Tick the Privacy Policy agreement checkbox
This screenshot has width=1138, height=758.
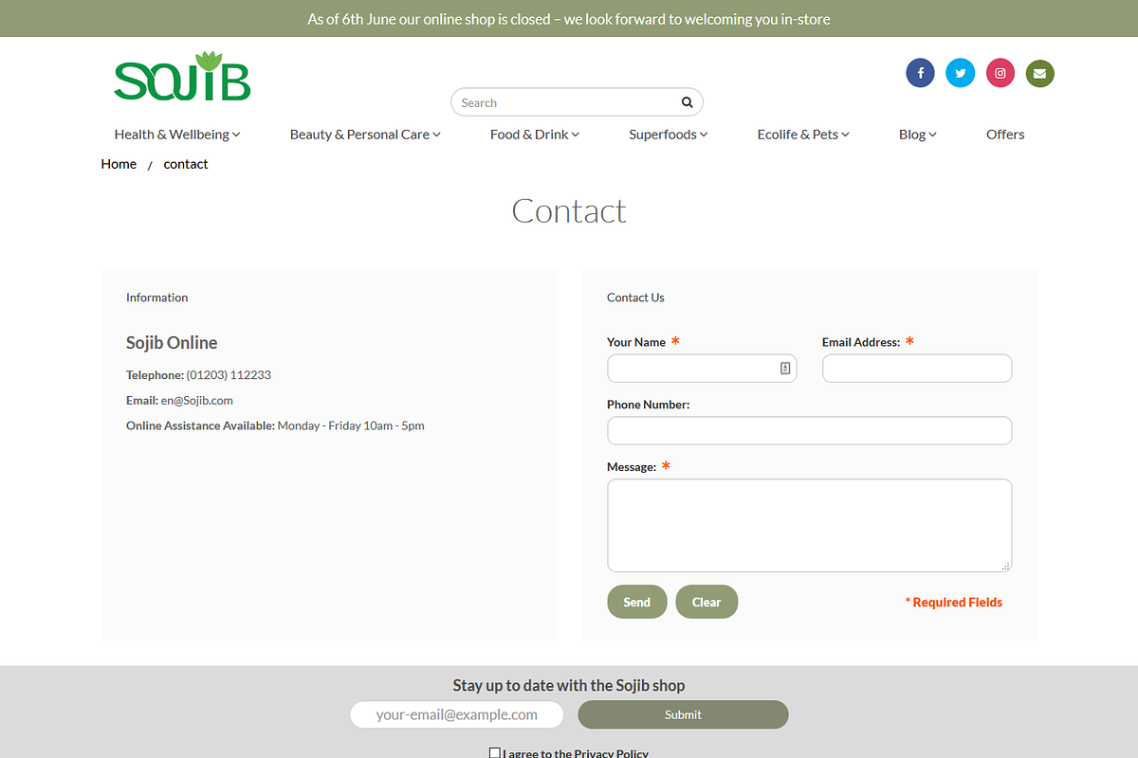[494, 753]
